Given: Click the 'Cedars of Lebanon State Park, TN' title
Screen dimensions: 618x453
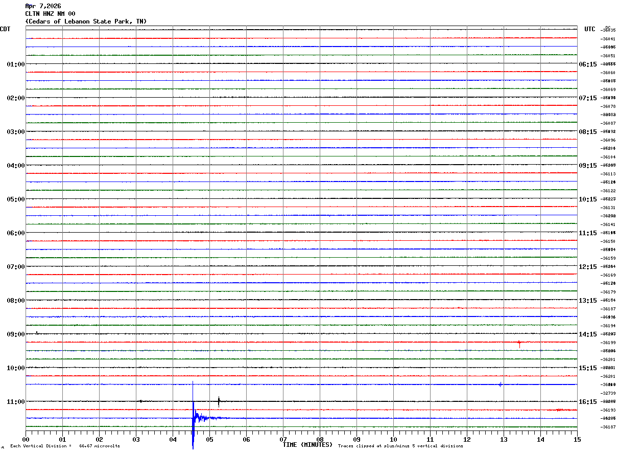Looking at the screenshot, I should (86, 21).
